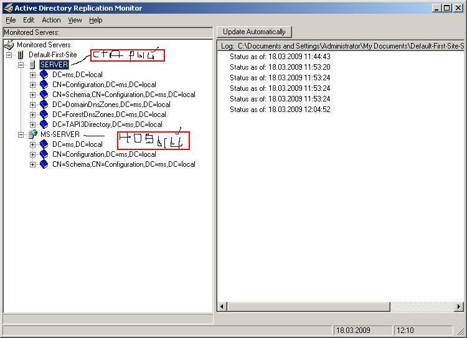
Task: Click the SERVER computer icon
Action: click(x=32, y=65)
